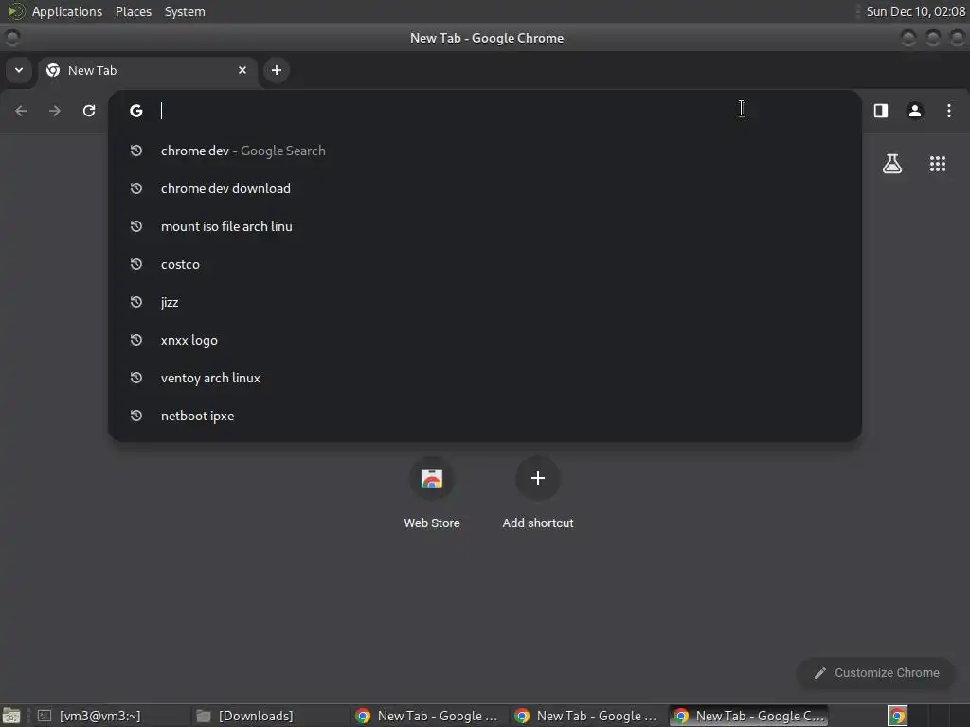Select the New Tab tab
The height and width of the screenshot is (727, 970).
coord(149,70)
